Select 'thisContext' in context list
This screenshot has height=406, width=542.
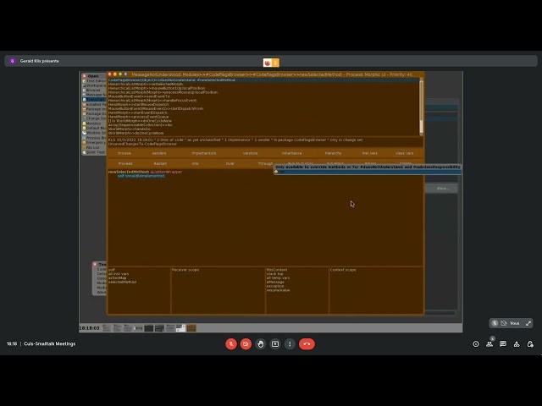click(277, 270)
